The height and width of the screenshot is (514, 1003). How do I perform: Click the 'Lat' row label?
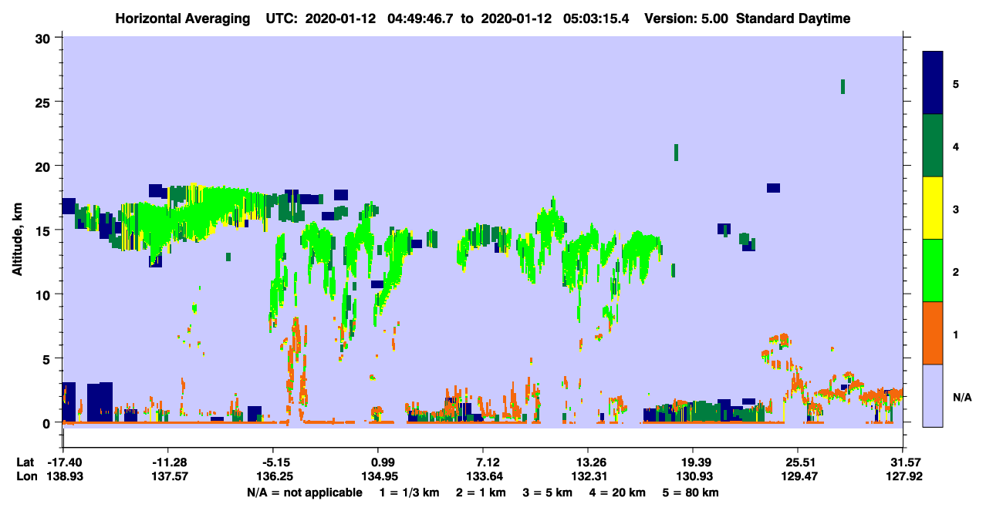pyautogui.click(x=25, y=462)
